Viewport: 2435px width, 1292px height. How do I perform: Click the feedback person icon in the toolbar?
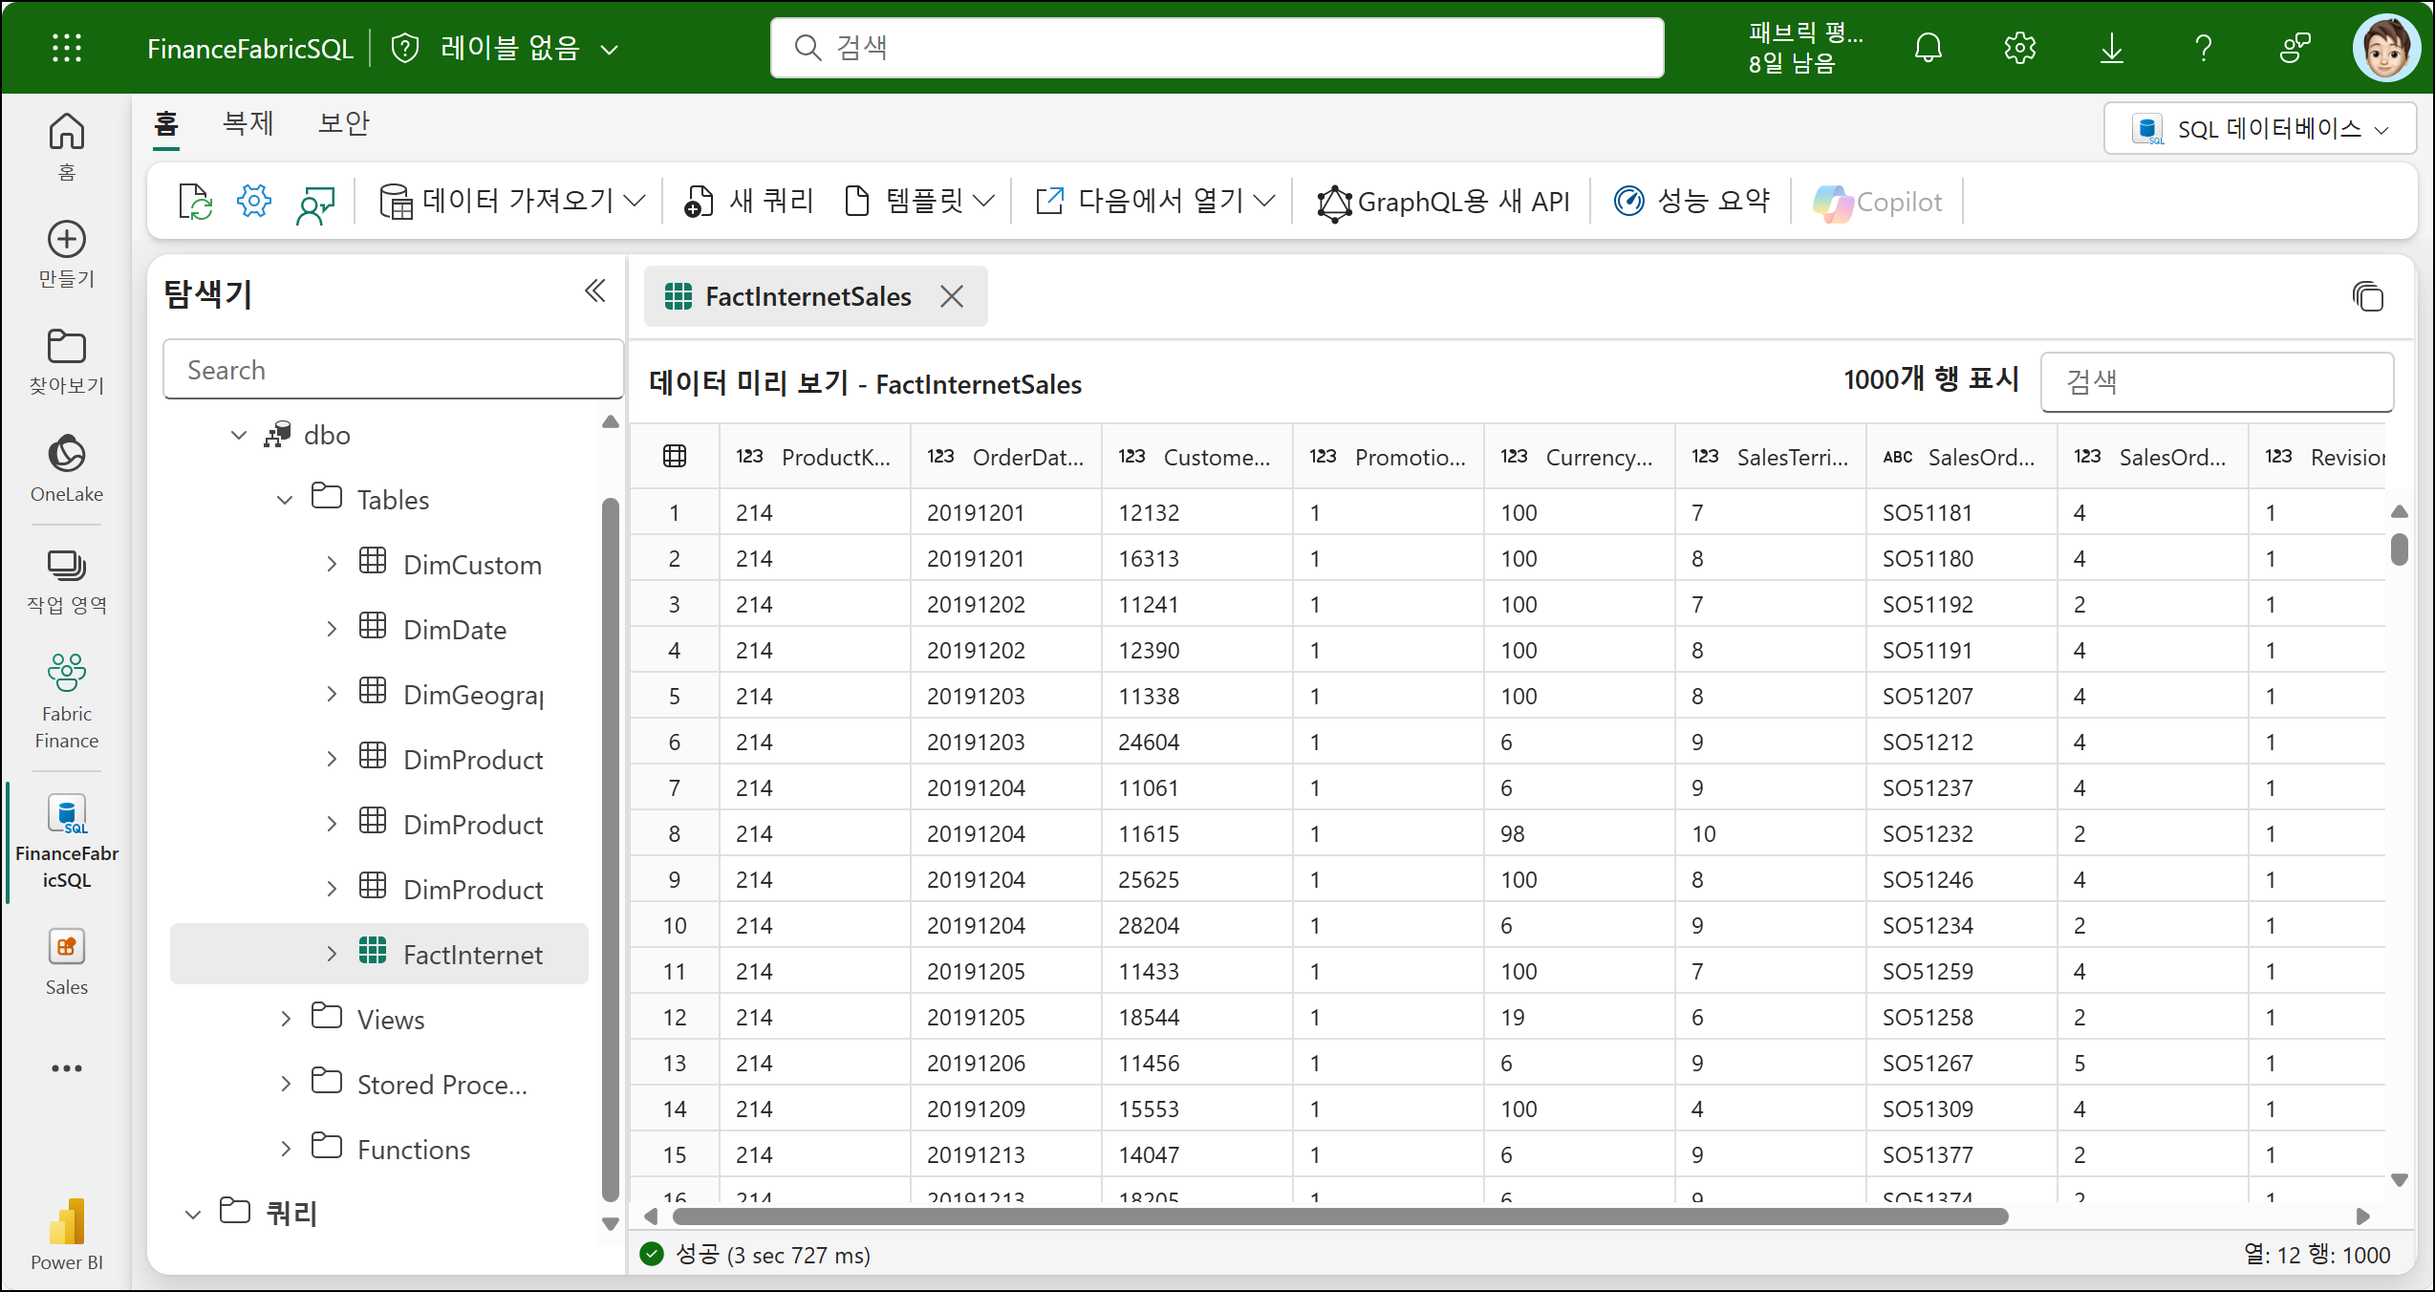(x=315, y=204)
